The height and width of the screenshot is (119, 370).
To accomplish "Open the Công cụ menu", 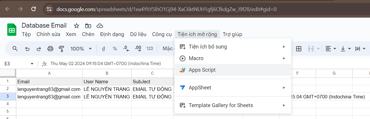I will (x=162, y=34).
